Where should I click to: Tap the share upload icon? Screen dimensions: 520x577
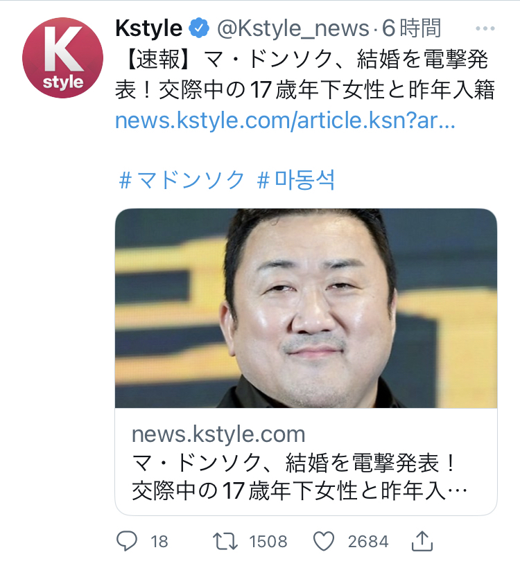(422, 541)
